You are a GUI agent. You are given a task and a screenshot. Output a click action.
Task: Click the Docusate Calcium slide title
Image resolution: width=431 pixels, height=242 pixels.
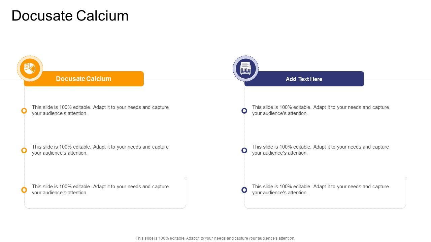pos(70,16)
